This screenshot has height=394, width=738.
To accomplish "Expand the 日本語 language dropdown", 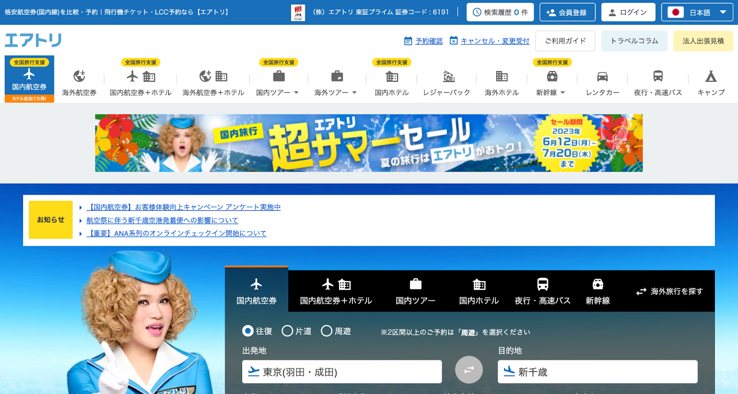I will (723, 12).
